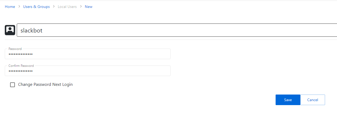Open the Users & Groups breadcrumb
337x122 pixels.
point(36,7)
